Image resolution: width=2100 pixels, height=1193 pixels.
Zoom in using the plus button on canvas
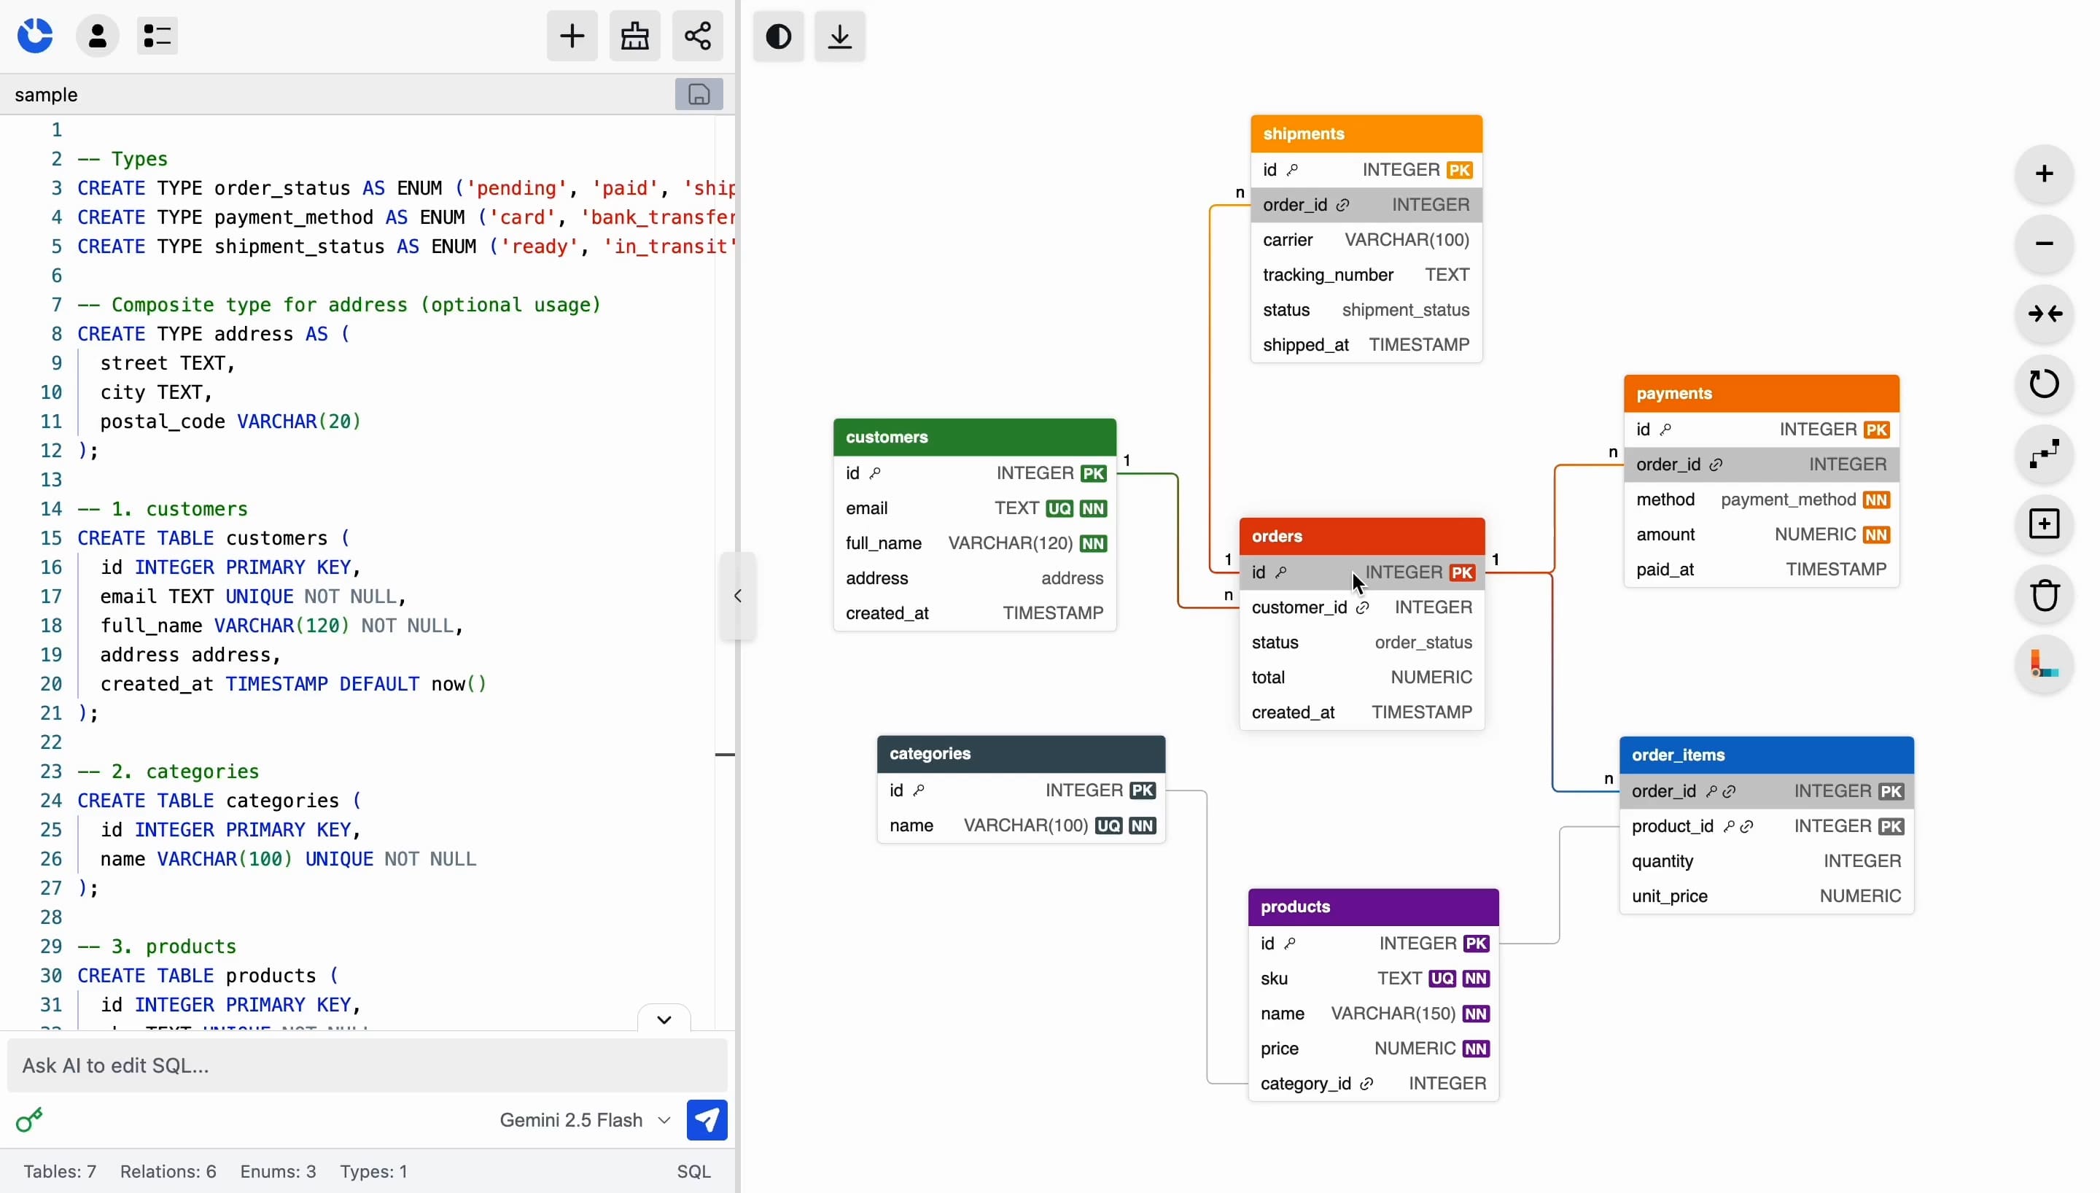point(2045,174)
